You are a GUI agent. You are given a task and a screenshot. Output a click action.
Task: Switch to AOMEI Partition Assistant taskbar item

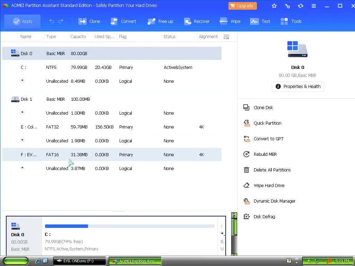(x=135, y=261)
